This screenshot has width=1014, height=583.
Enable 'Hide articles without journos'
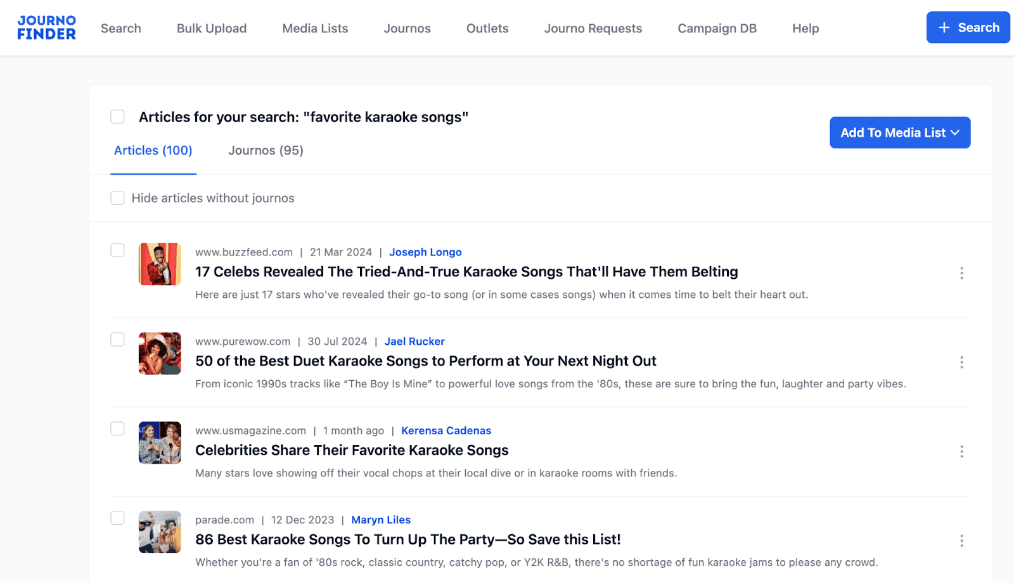[117, 198]
